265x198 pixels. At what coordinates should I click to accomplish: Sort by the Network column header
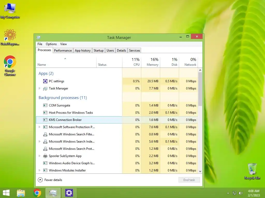[188, 62]
